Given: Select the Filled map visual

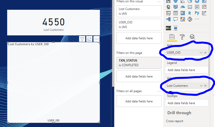Looking at the screenshot, I should (176, 7).
